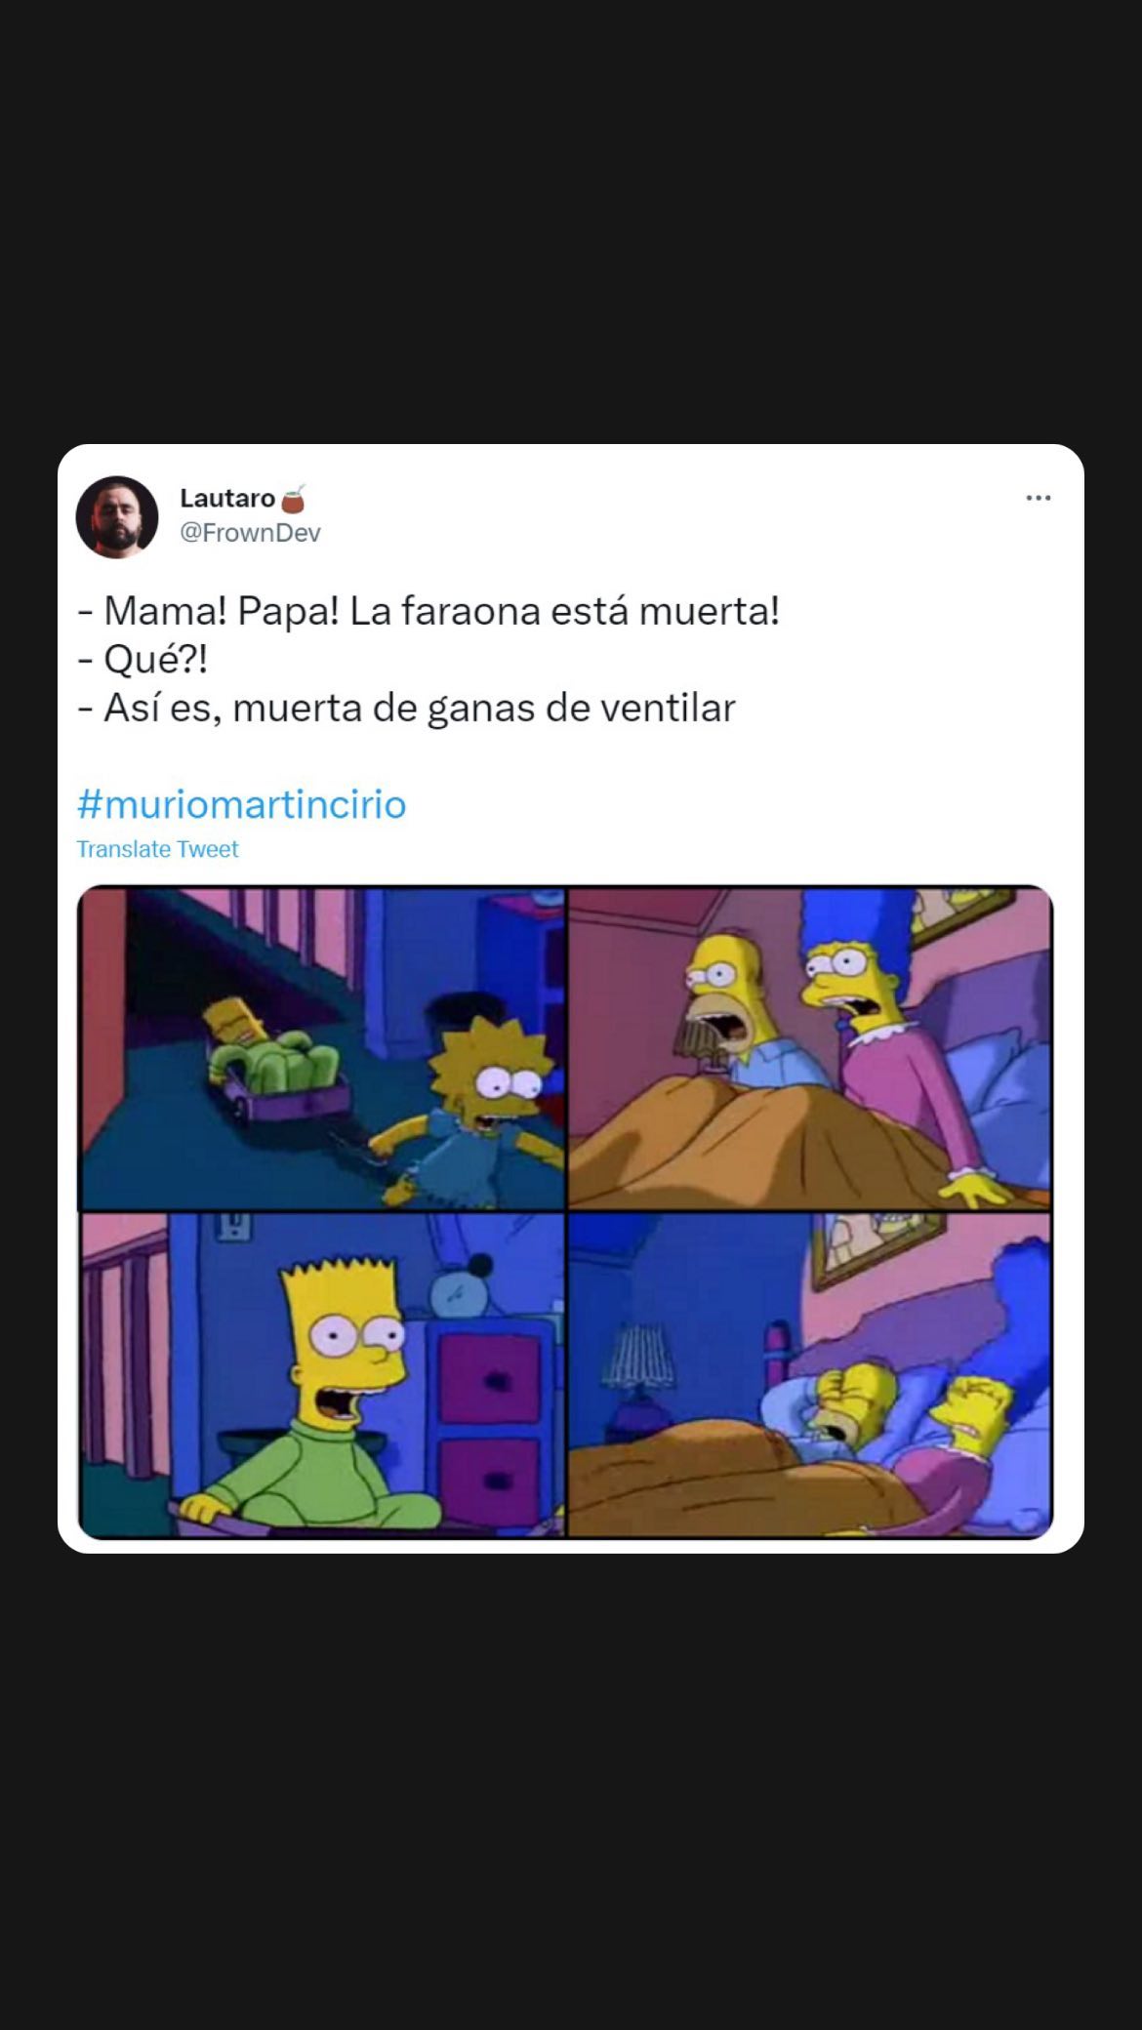Open the three-dot more options menu
The image size is (1142, 2030).
(x=1038, y=498)
